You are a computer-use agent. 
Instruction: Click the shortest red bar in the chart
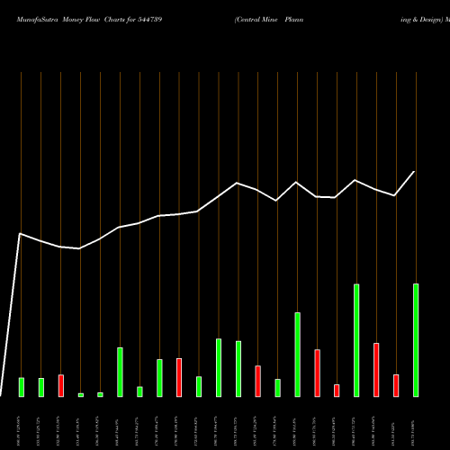pyautogui.click(x=337, y=391)
